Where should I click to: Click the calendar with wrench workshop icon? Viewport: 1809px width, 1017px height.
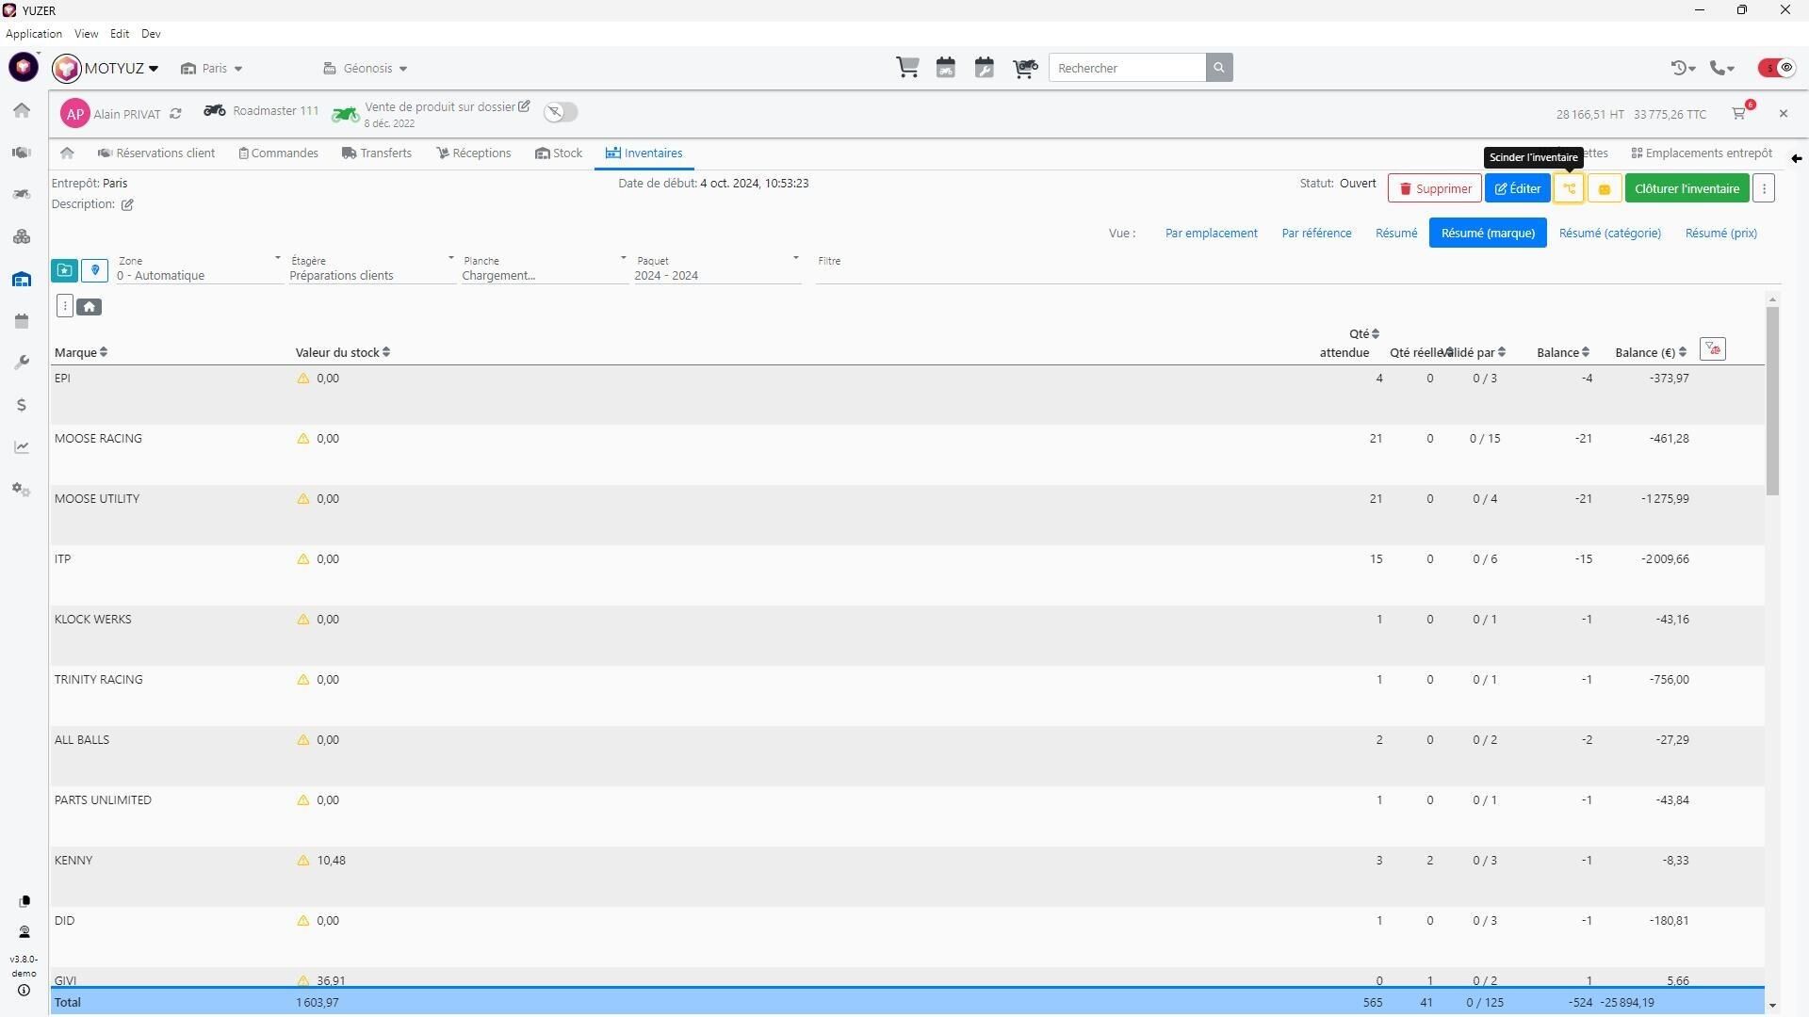(984, 68)
